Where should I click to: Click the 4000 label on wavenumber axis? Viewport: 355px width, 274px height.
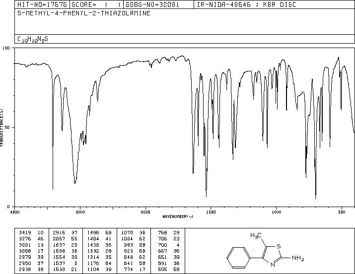[x=15, y=212]
